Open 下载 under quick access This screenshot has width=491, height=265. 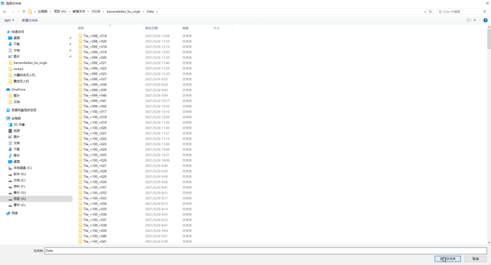[x=17, y=44]
